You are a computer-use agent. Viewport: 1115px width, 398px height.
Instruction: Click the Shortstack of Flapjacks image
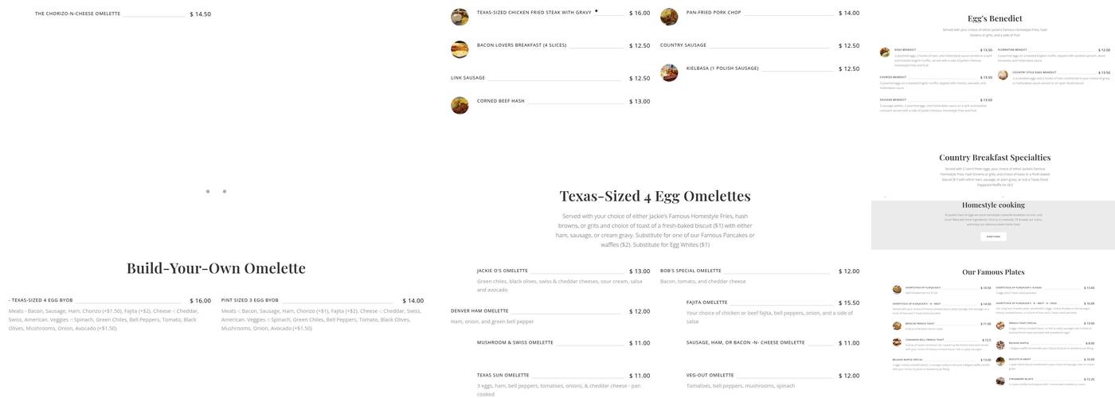click(897, 290)
